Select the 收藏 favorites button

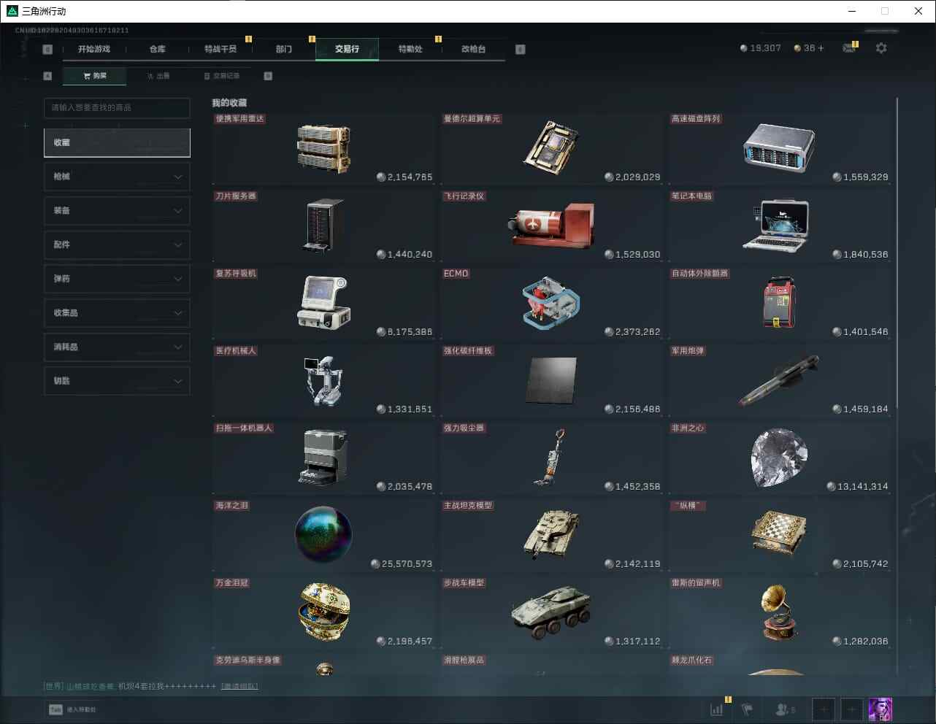(117, 143)
